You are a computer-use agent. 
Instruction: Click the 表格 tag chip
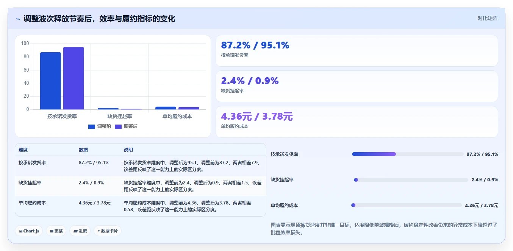[x=56, y=231]
